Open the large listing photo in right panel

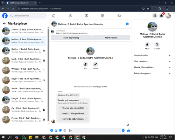(x=152, y=27)
